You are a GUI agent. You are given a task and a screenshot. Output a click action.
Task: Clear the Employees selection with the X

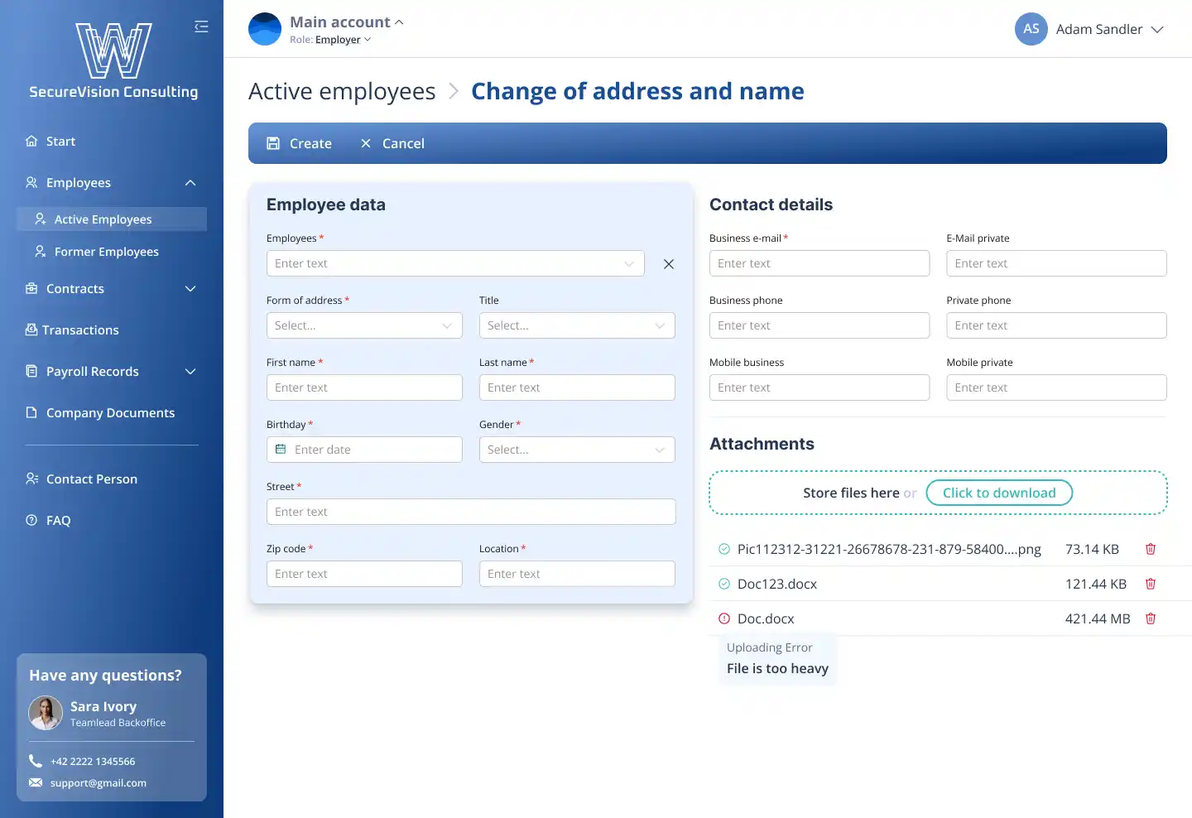(669, 263)
